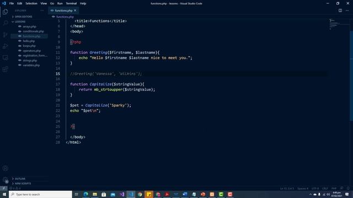Click the VS Code logo in title bar

[x=4, y=3]
